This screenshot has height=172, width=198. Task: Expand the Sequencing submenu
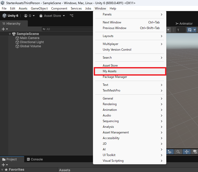130,121
